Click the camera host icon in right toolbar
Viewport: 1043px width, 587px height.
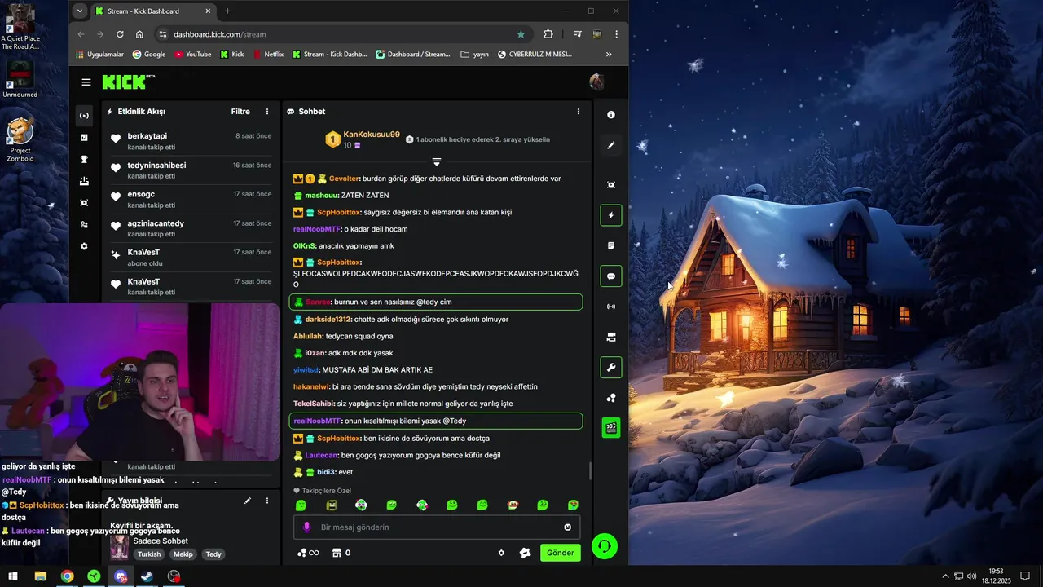[611, 337]
